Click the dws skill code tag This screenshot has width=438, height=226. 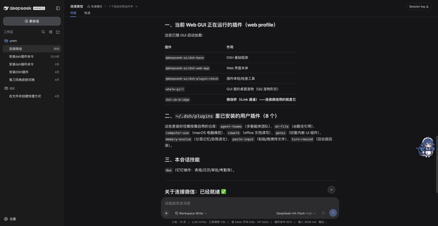(169, 170)
